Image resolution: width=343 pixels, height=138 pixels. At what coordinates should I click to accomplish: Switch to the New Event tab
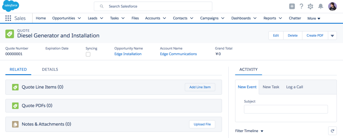(247, 87)
